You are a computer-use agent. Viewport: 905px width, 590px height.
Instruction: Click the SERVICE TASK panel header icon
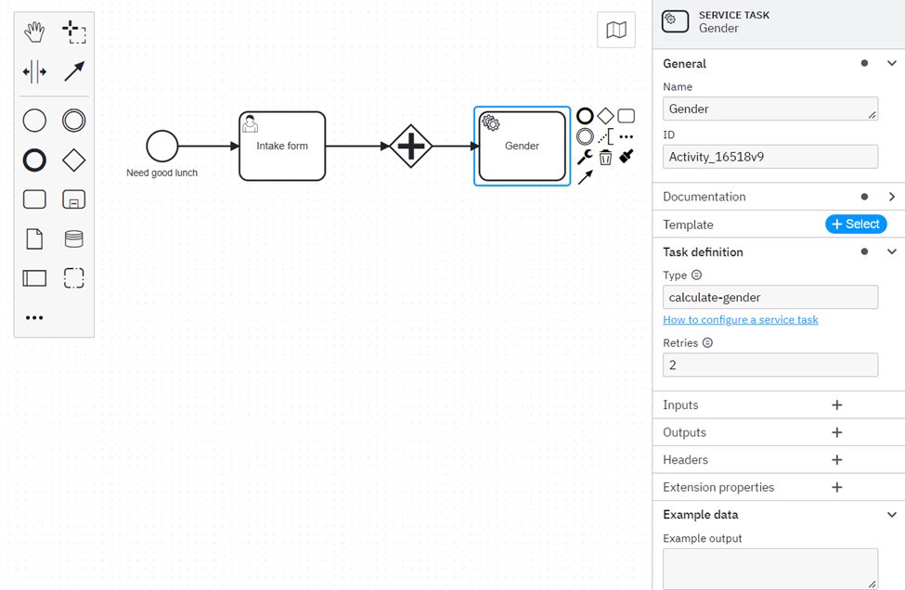(x=676, y=21)
